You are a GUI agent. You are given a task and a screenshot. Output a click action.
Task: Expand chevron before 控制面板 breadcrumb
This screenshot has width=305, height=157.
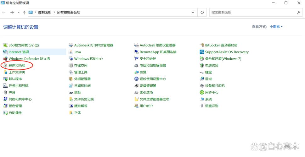(x=35, y=13)
